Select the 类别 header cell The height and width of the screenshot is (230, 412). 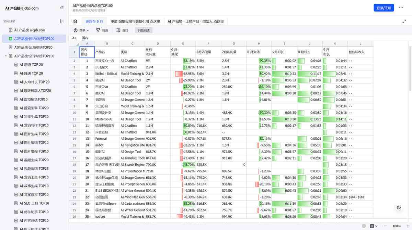[x=133, y=52]
